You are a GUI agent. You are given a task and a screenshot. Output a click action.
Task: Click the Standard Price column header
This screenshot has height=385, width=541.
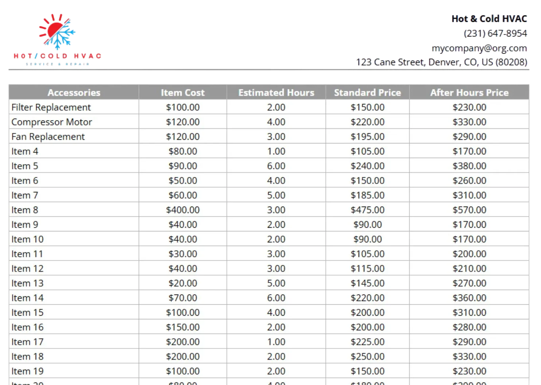point(367,93)
